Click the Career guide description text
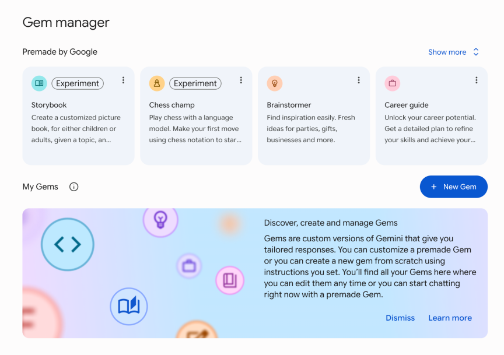This screenshot has height=355, width=504. [430, 128]
